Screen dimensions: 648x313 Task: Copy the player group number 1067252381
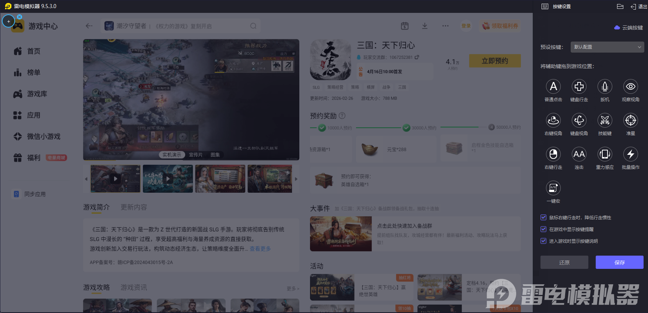417,57
